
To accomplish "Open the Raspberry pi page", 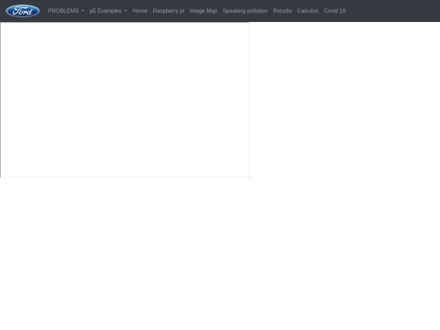I will coord(169,11).
